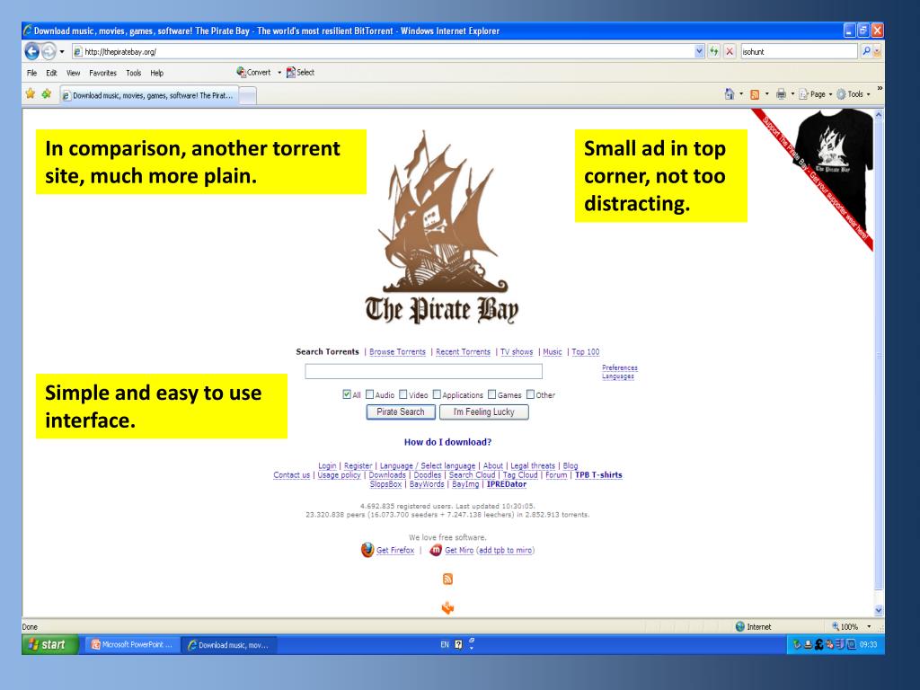
Task: Click the search box containing isohunt
Action: click(x=799, y=51)
